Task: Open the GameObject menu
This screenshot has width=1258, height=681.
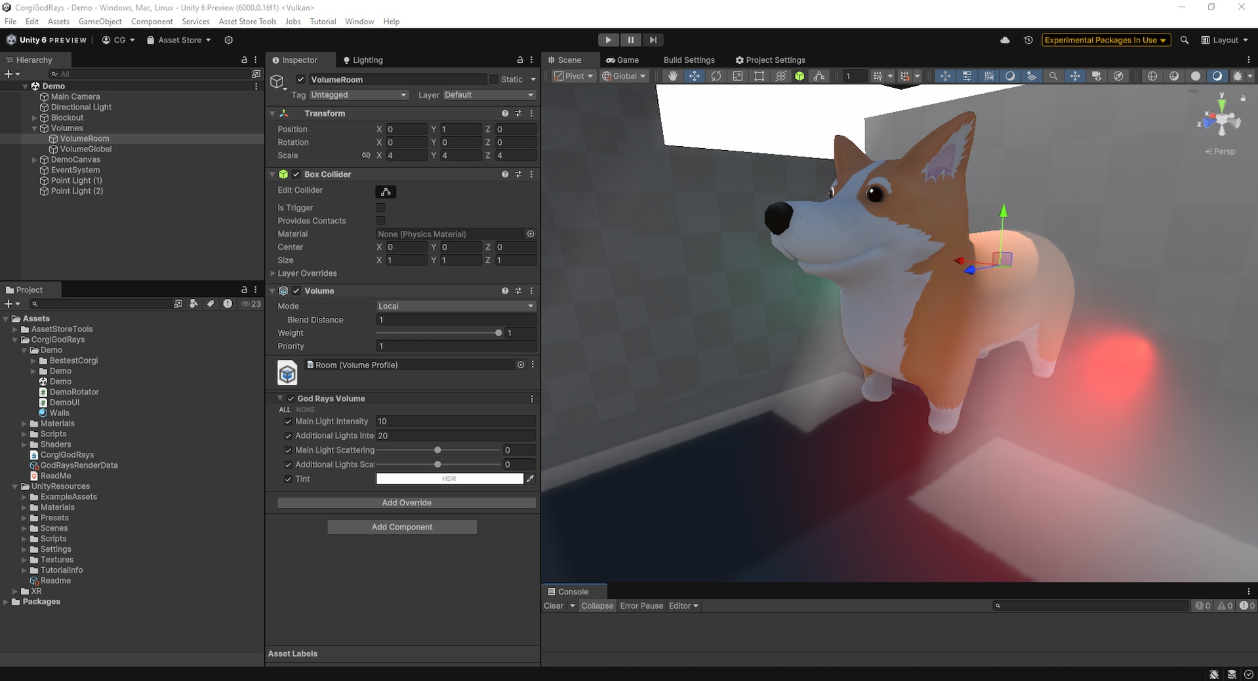Action: (100, 22)
